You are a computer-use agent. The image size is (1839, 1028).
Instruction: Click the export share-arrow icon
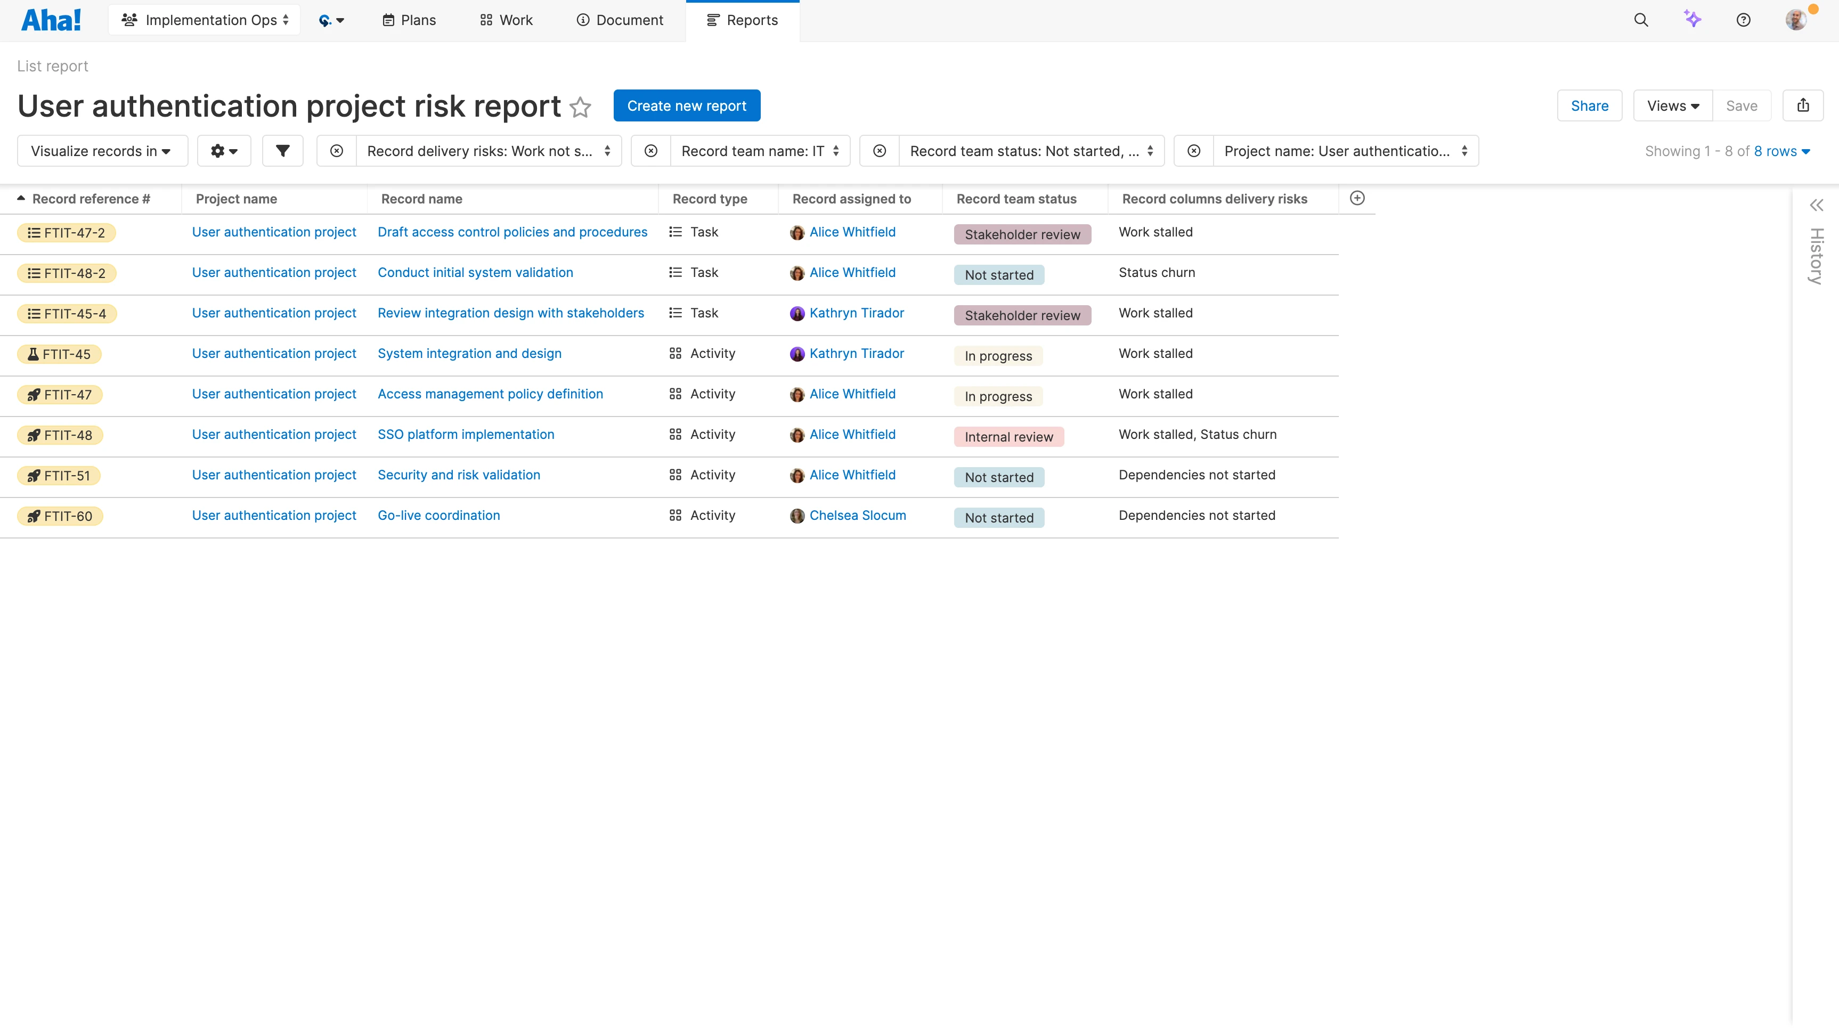[x=1803, y=105]
